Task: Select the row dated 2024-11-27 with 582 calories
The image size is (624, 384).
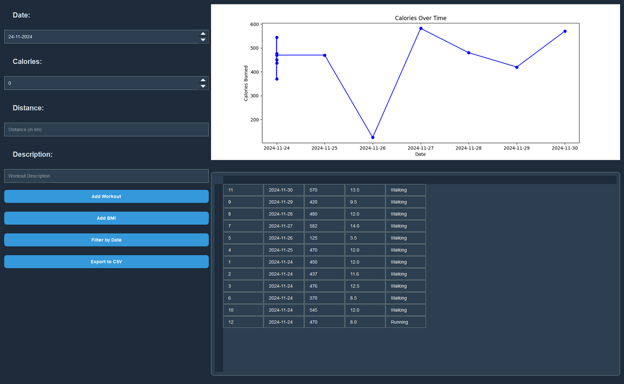Action: pos(324,225)
